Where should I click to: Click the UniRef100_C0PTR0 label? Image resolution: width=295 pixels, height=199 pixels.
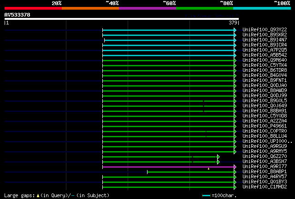point(265,131)
